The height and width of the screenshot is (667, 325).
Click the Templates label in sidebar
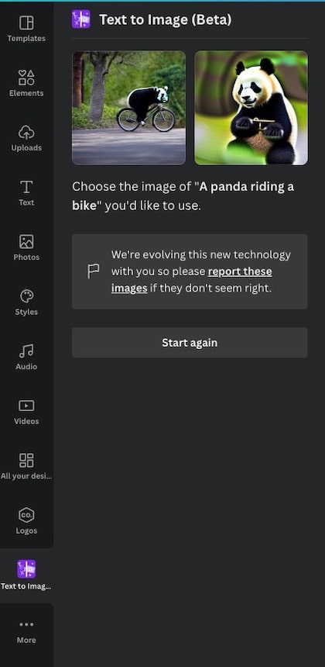click(x=26, y=38)
